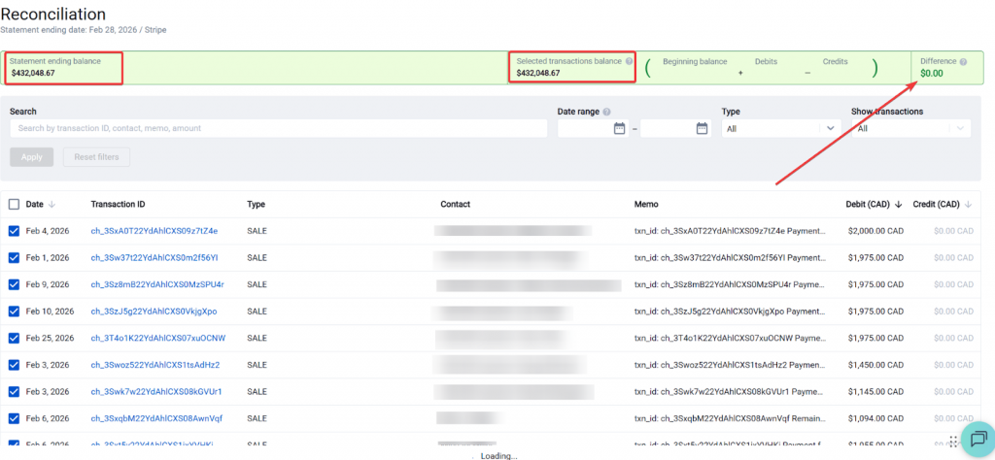
Task: Open the end date calendar picker
Action: (702, 128)
